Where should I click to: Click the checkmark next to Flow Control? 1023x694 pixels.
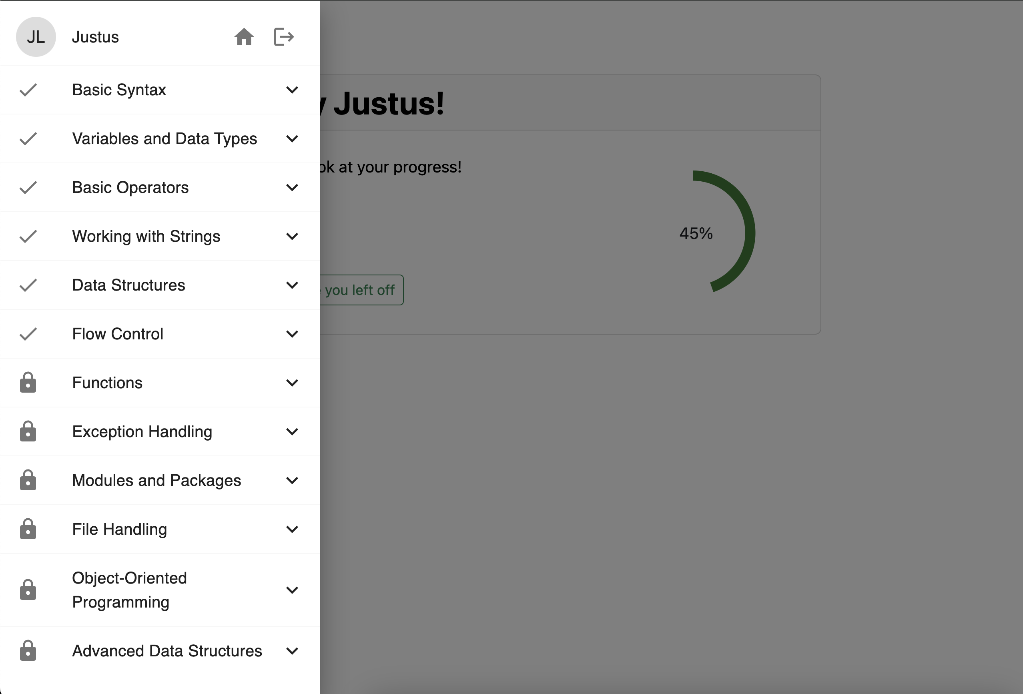[x=28, y=334]
